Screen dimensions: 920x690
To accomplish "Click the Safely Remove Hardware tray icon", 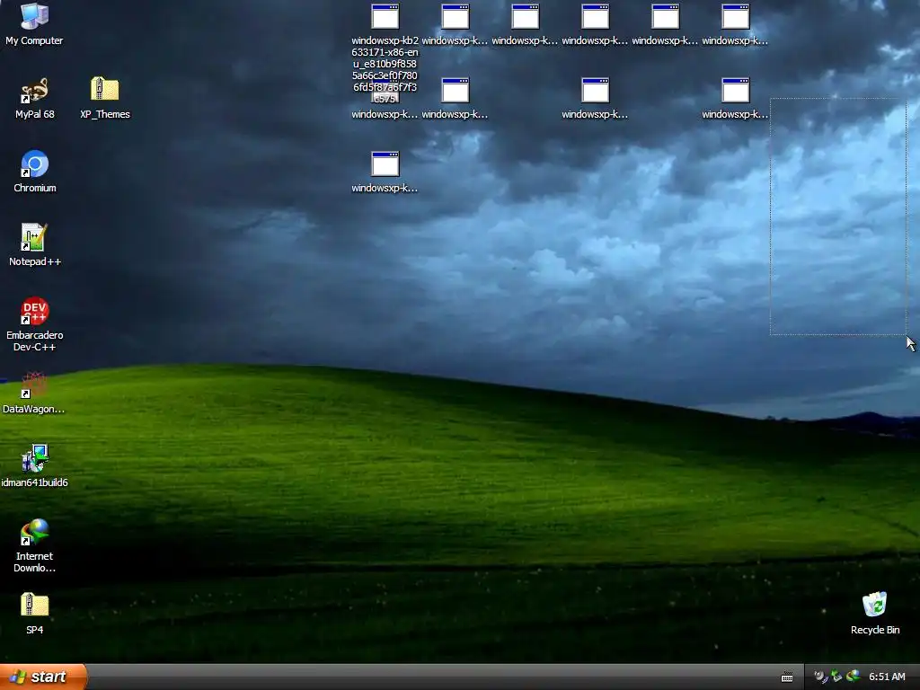I will point(836,677).
